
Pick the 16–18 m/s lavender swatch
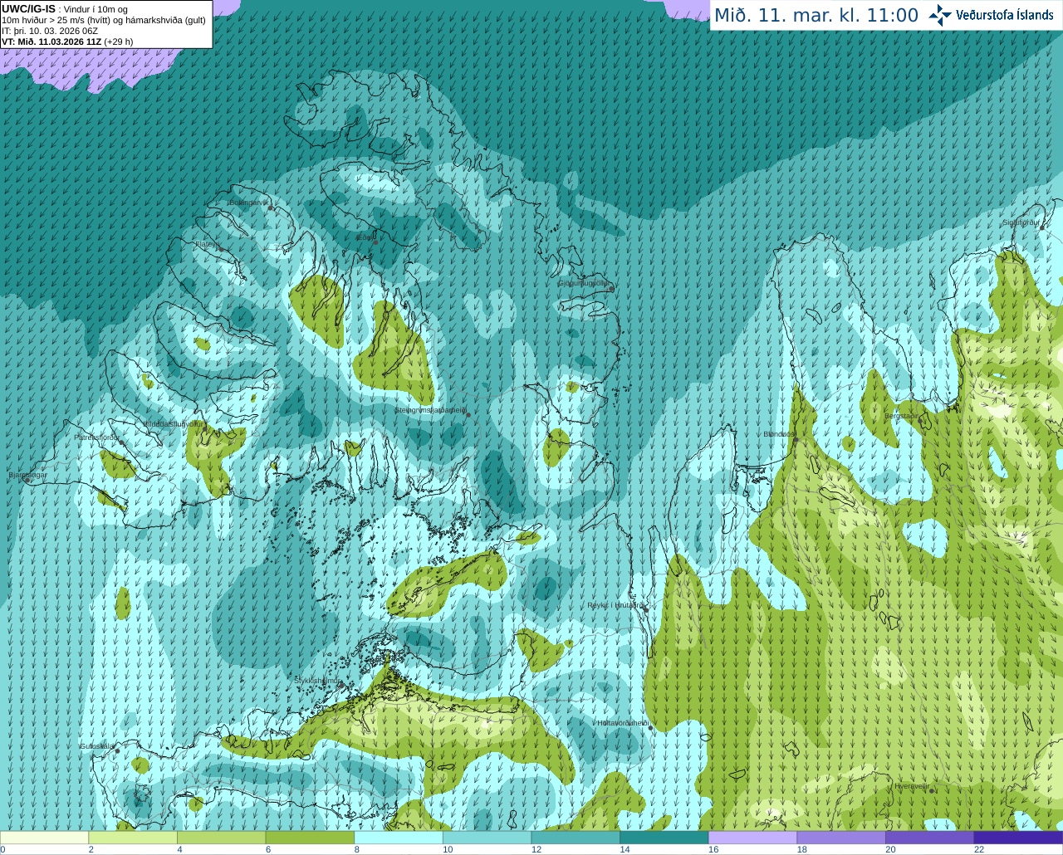[x=752, y=838]
